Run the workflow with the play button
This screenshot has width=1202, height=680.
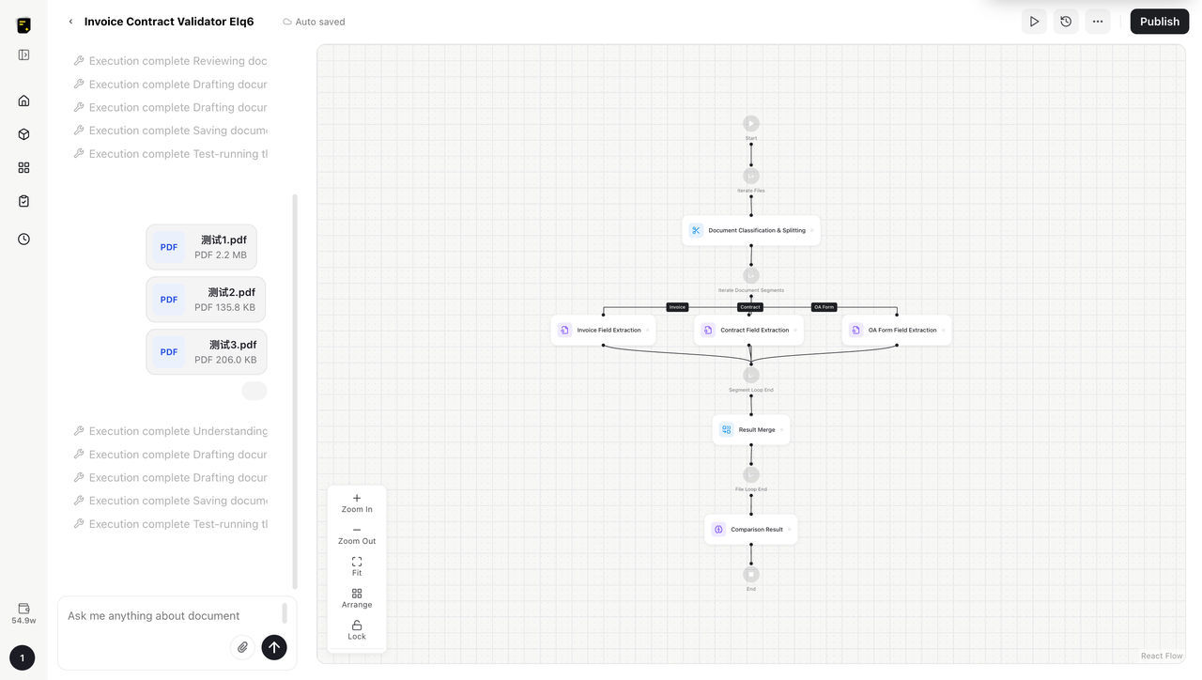(1034, 22)
